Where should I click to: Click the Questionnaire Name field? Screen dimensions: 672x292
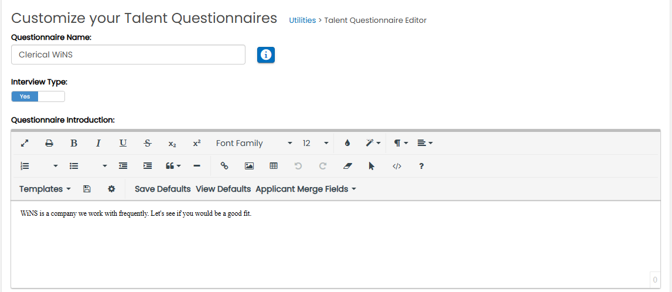click(128, 55)
